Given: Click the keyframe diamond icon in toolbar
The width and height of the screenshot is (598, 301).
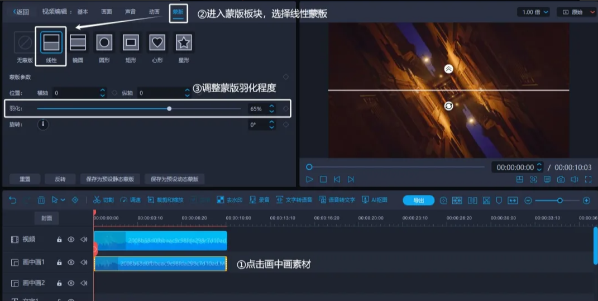Looking at the screenshot, I should (75, 200).
